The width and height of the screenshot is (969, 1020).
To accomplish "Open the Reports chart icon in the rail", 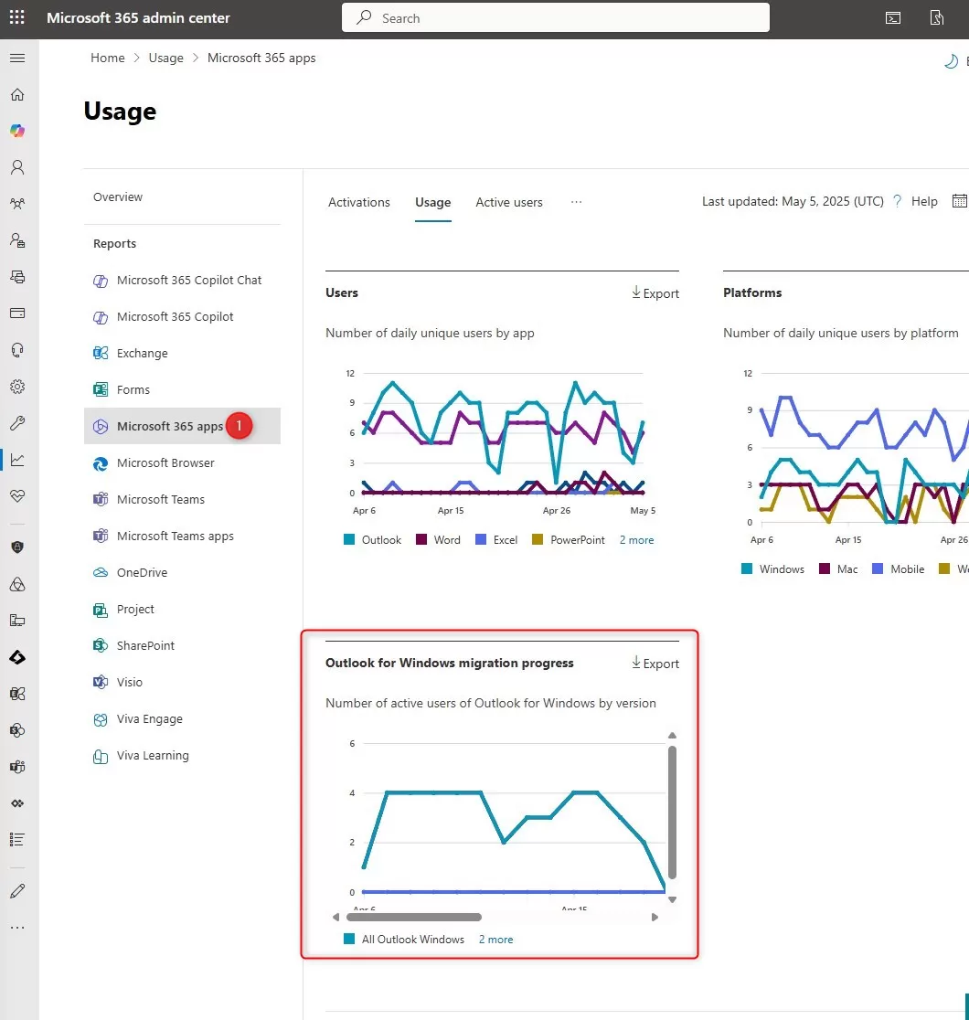I will pos(17,460).
